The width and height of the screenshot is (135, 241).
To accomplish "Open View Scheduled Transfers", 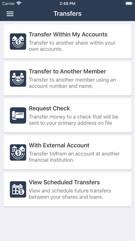I will coord(67,189).
